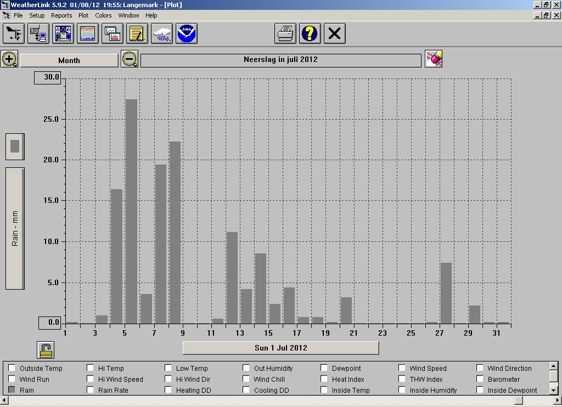Viewport: 562px width, 407px height.
Task: Open Help with question mark icon
Action: (310, 33)
